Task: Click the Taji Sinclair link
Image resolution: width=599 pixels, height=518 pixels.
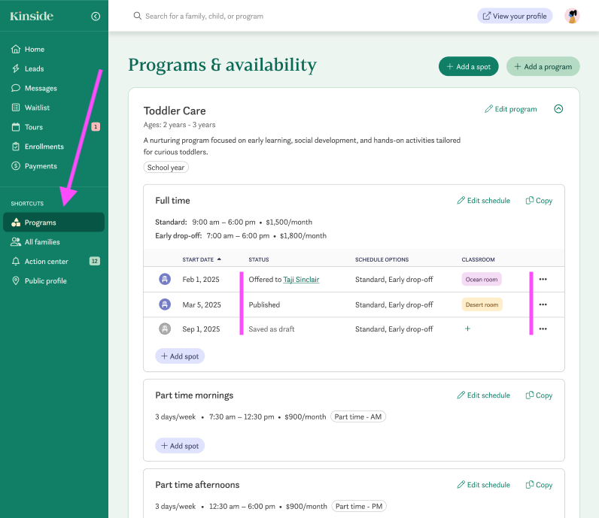Action: (301, 280)
